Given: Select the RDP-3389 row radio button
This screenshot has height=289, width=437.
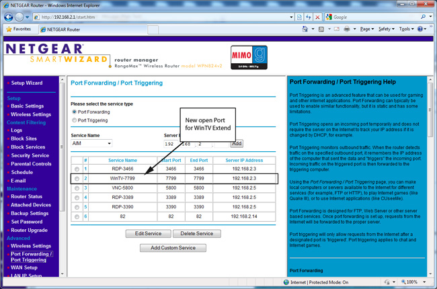Looking at the screenshot, I should tap(77, 198).
